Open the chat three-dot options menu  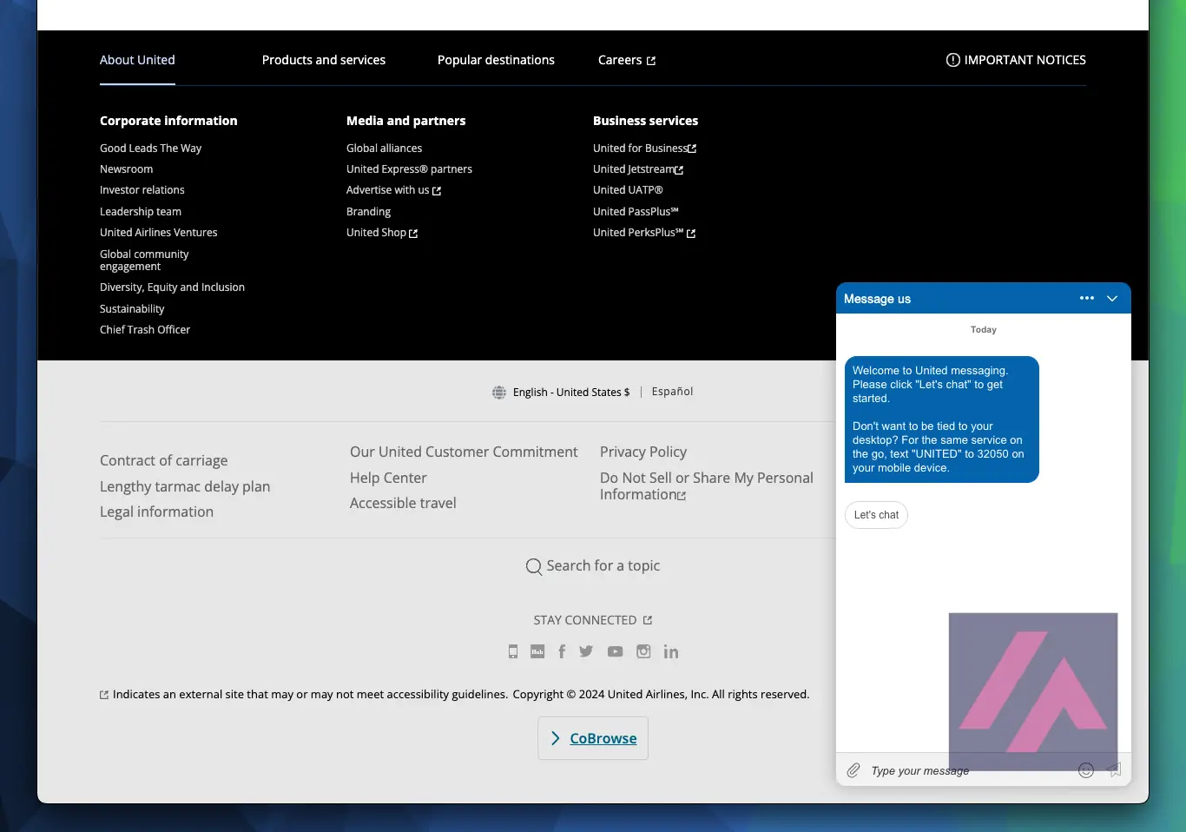(x=1086, y=299)
